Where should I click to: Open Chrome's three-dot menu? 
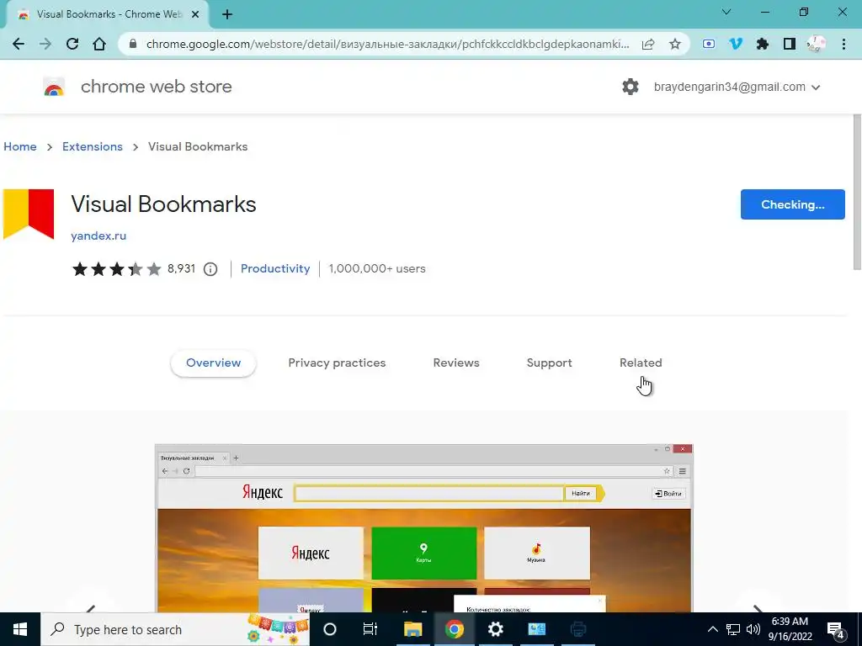pos(843,44)
